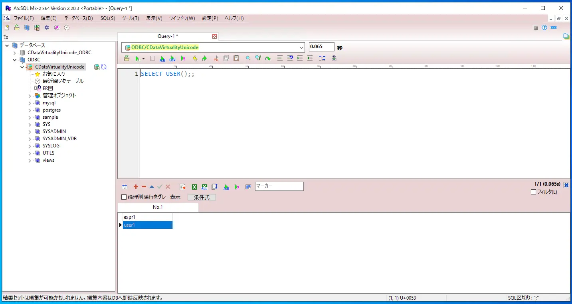Open the add/remove database icon in the main toolbar
The height and width of the screenshot is (304, 572).
click(x=27, y=27)
